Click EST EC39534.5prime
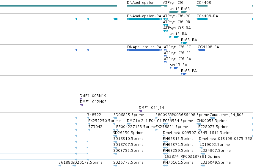Viewport: 253px width, 167px height. point(178,121)
